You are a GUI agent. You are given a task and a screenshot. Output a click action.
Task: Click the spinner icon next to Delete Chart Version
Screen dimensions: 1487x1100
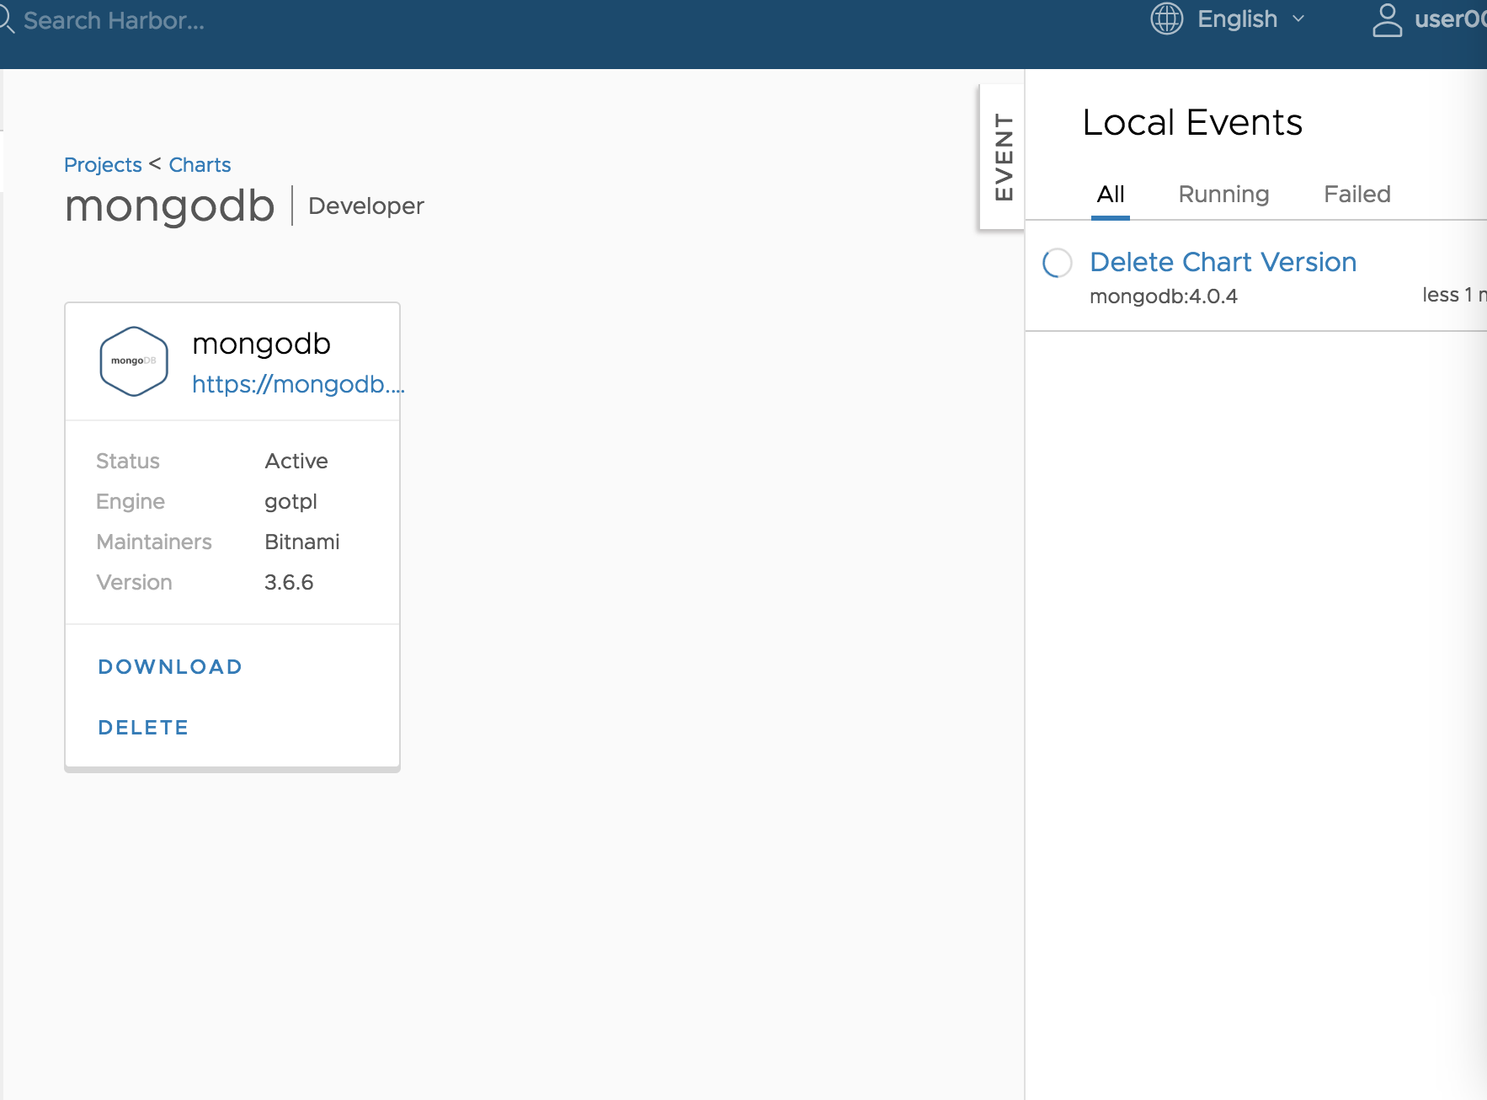(x=1057, y=264)
